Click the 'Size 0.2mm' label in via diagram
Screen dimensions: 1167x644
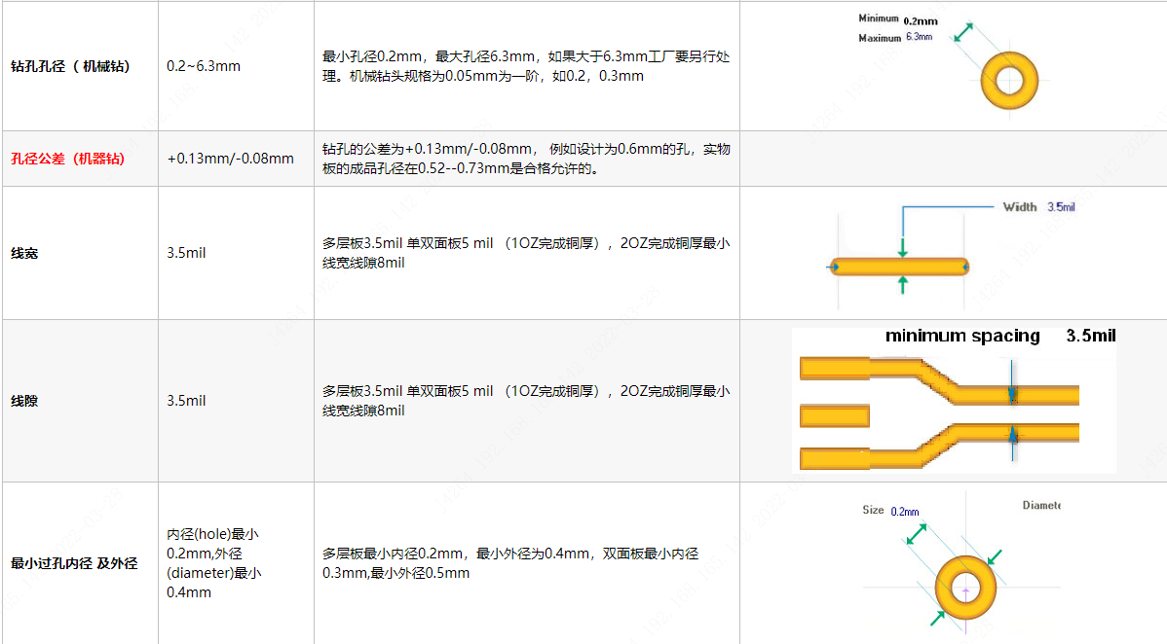889,510
